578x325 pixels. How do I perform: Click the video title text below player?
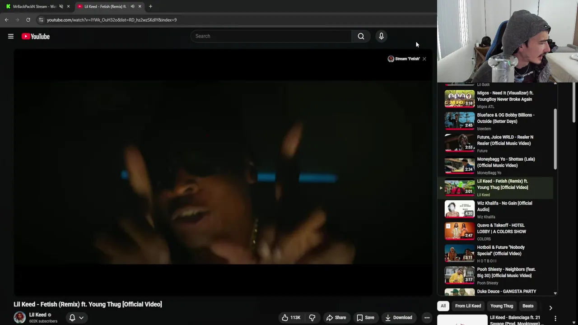[x=88, y=304]
